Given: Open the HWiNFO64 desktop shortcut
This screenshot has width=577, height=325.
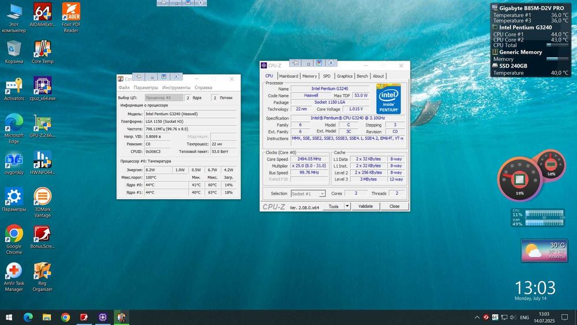Looking at the screenshot, I should pyautogui.click(x=42, y=163).
